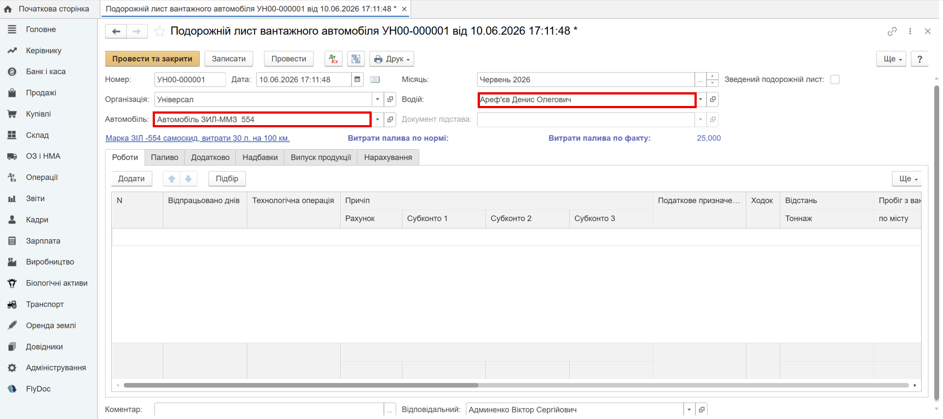The width and height of the screenshot is (943, 419).
Task: Open Автомобіль record with open button
Action: click(390, 120)
